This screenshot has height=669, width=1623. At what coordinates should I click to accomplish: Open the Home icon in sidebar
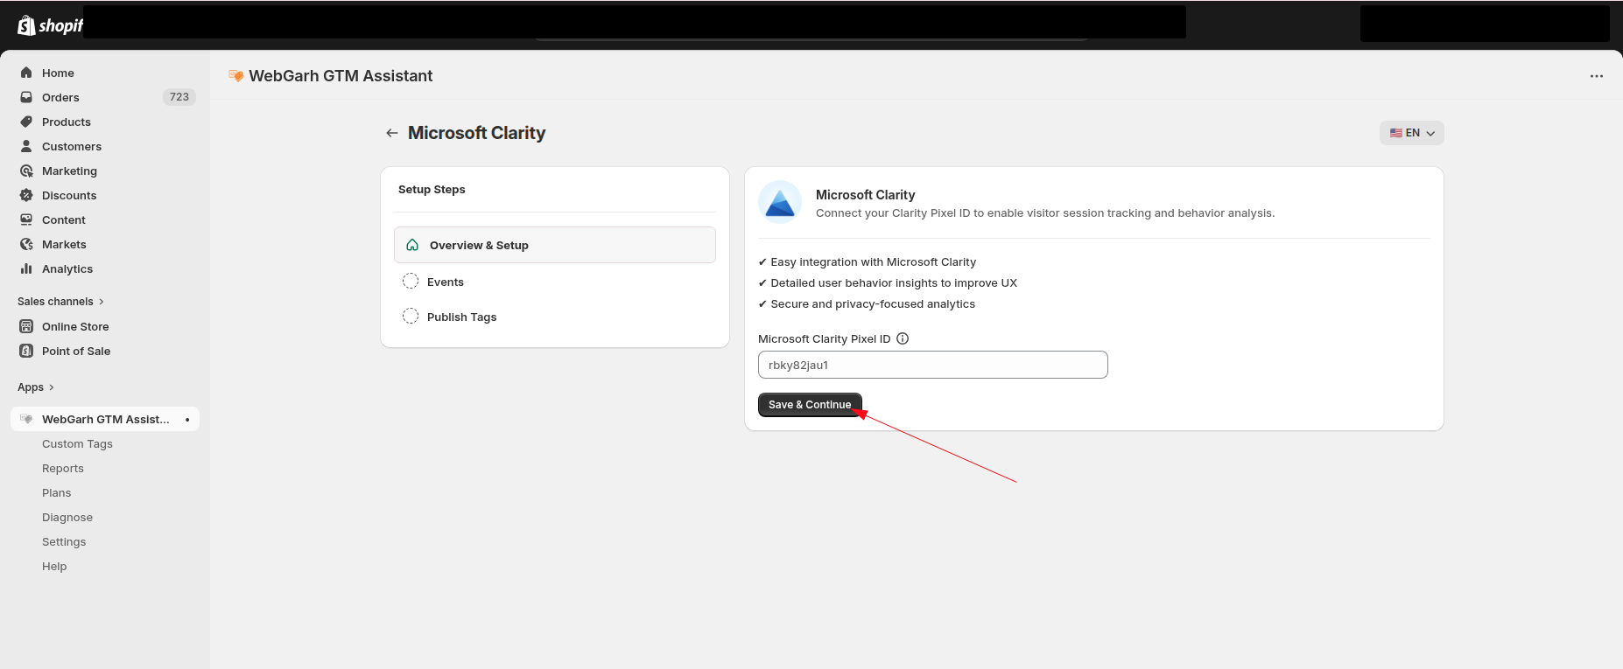coord(26,73)
